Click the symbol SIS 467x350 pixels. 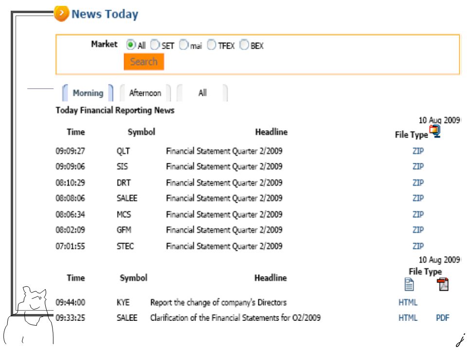pyautogui.click(x=122, y=166)
